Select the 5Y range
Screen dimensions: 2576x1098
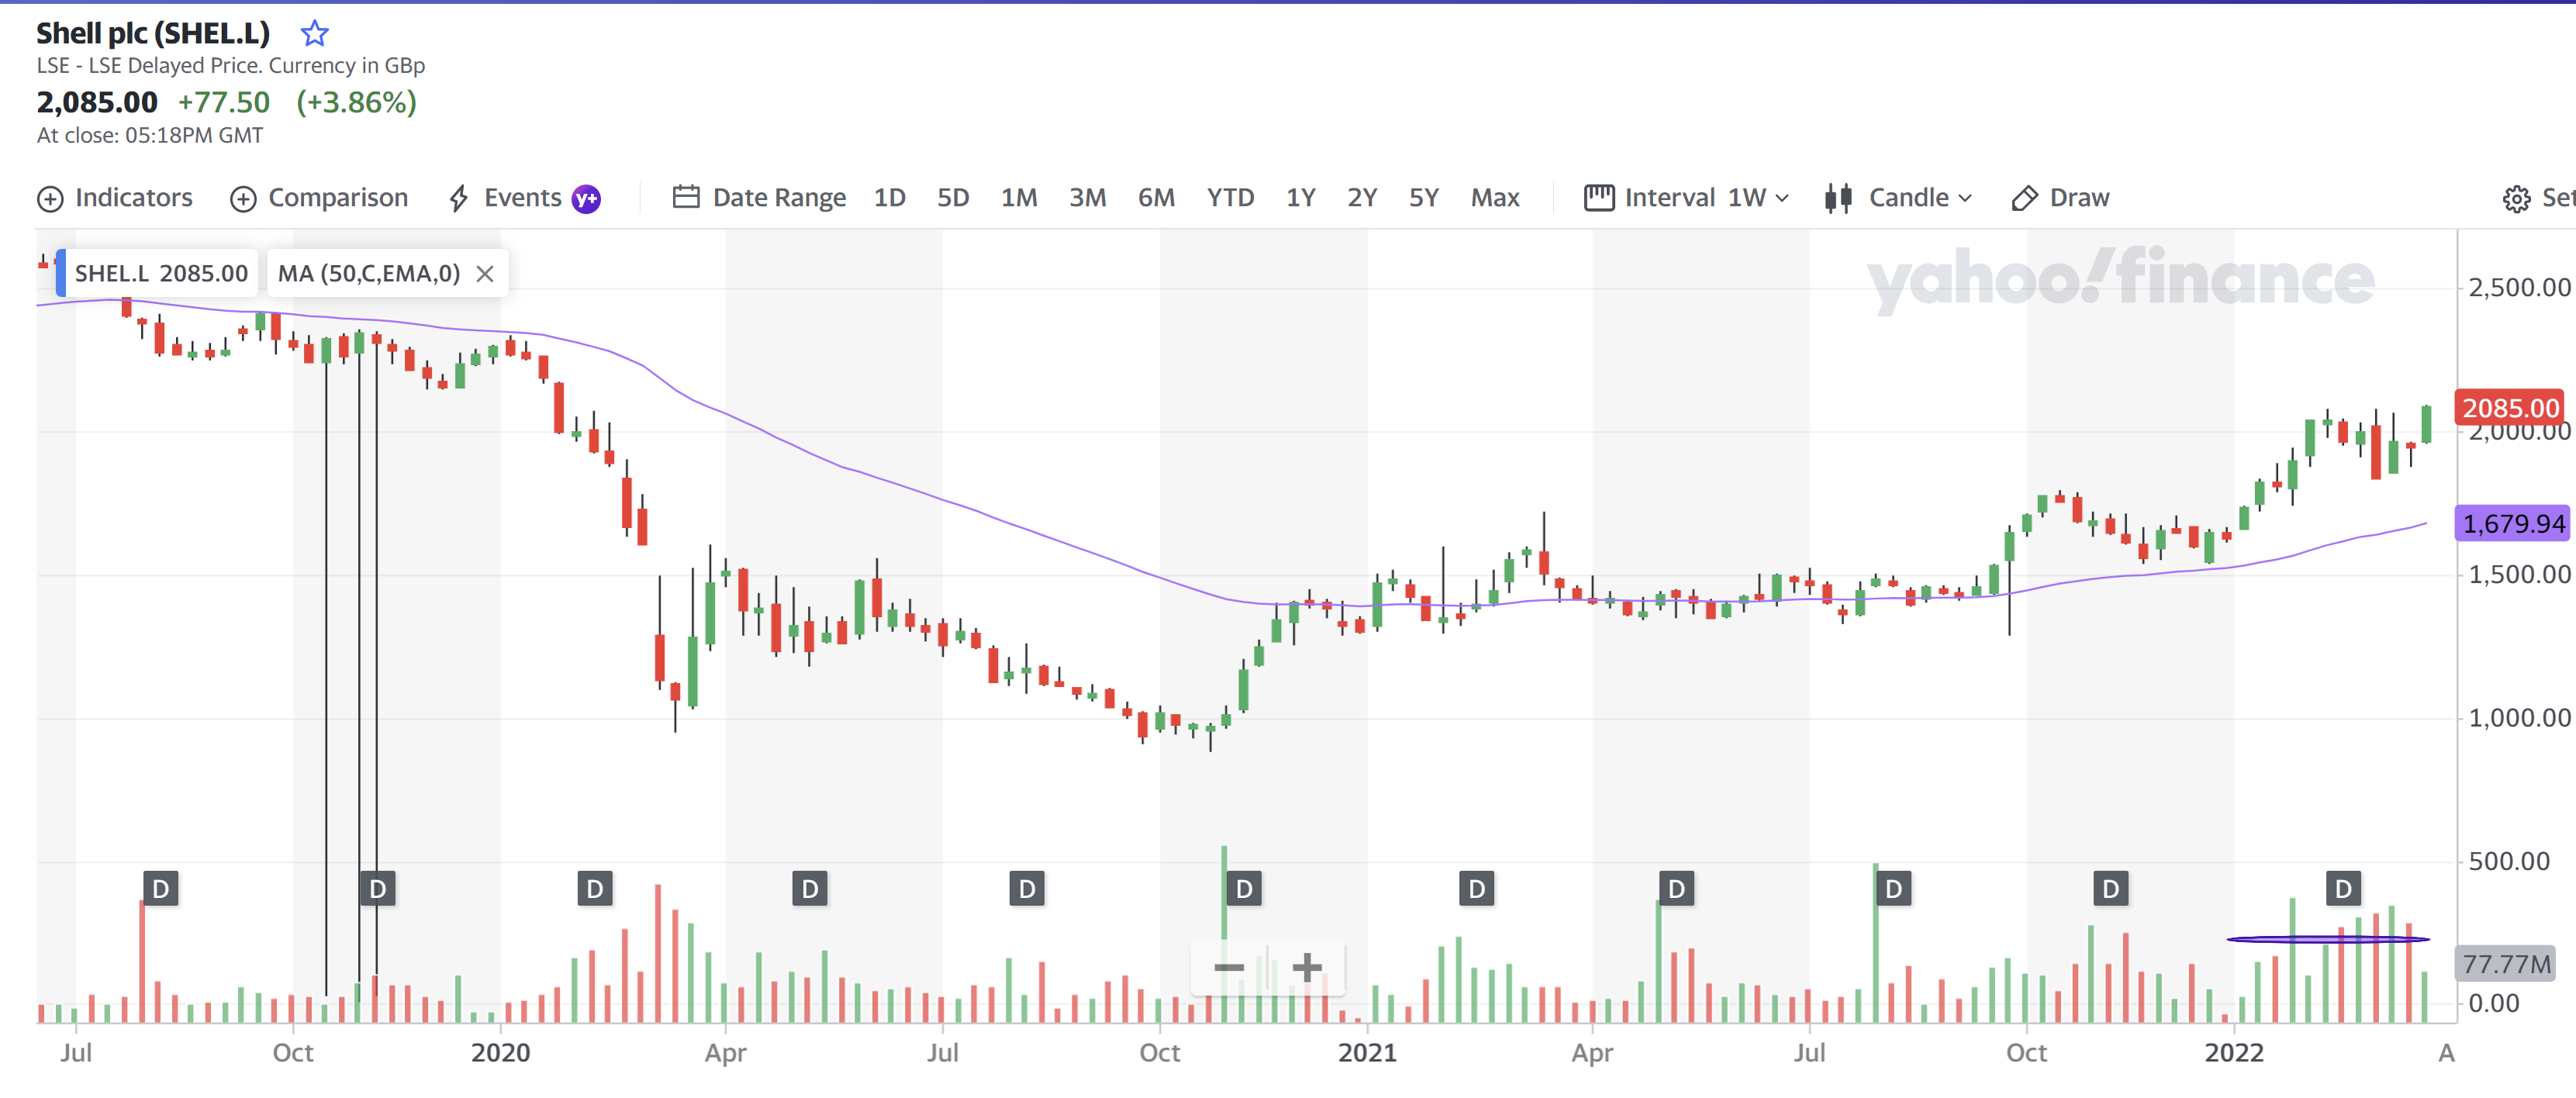[x=1424, y=198]
